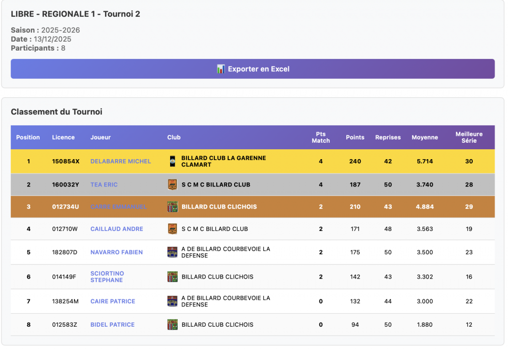Open CAILLAUD ANDRE player link
This screenshot has height=350, width=508.
tap(117, 229)
